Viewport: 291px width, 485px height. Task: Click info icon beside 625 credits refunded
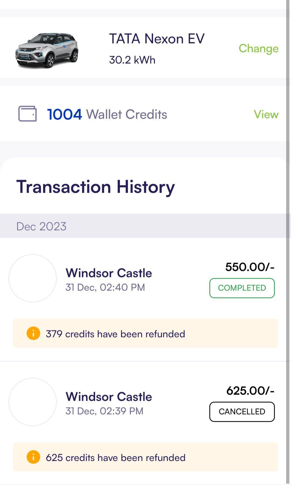click(x=33, y=457)
